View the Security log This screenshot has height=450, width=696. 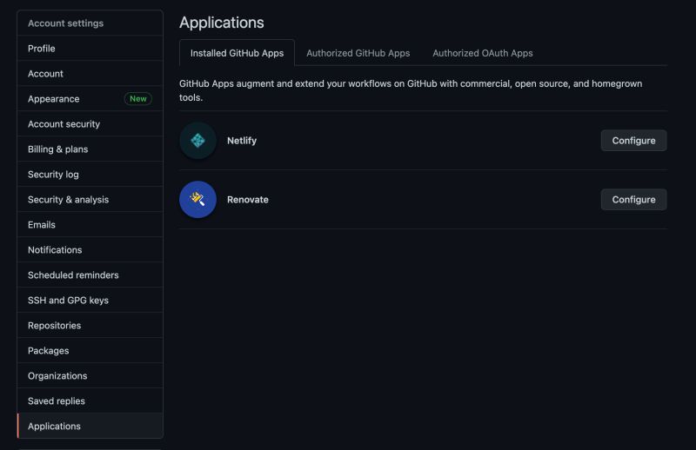pos(53,175)
